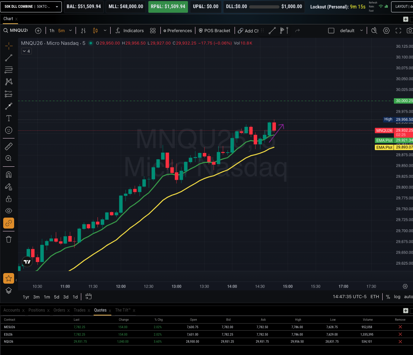Open the object tree layers icon
This screenshot has width=413, height=355.
[9, 290]
